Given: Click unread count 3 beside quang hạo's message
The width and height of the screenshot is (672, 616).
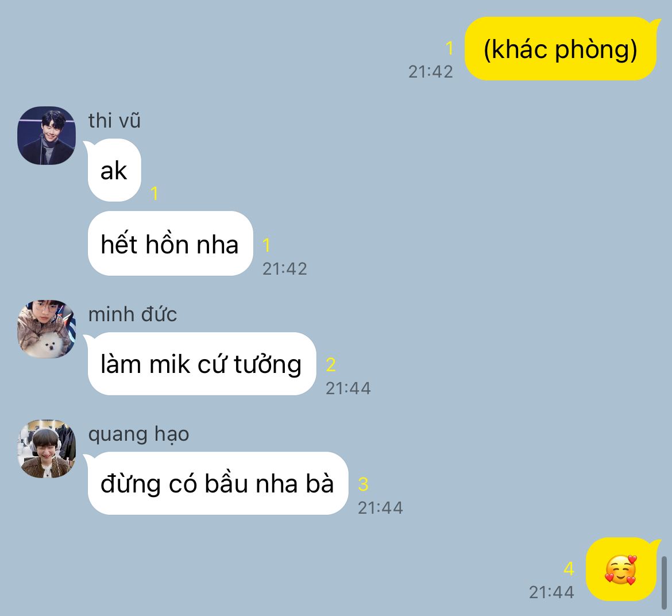Looking at the screenshot, I should [x=364, y=484].
